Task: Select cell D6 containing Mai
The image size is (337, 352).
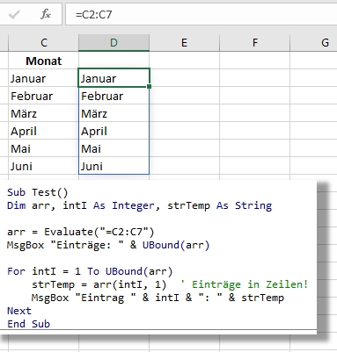Action: pos(114,148)
